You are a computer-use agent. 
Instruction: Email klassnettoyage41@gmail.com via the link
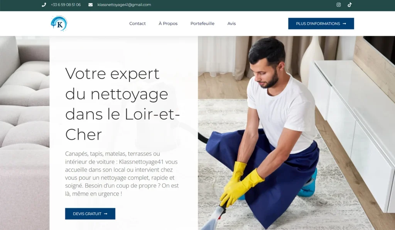point(124,5)
